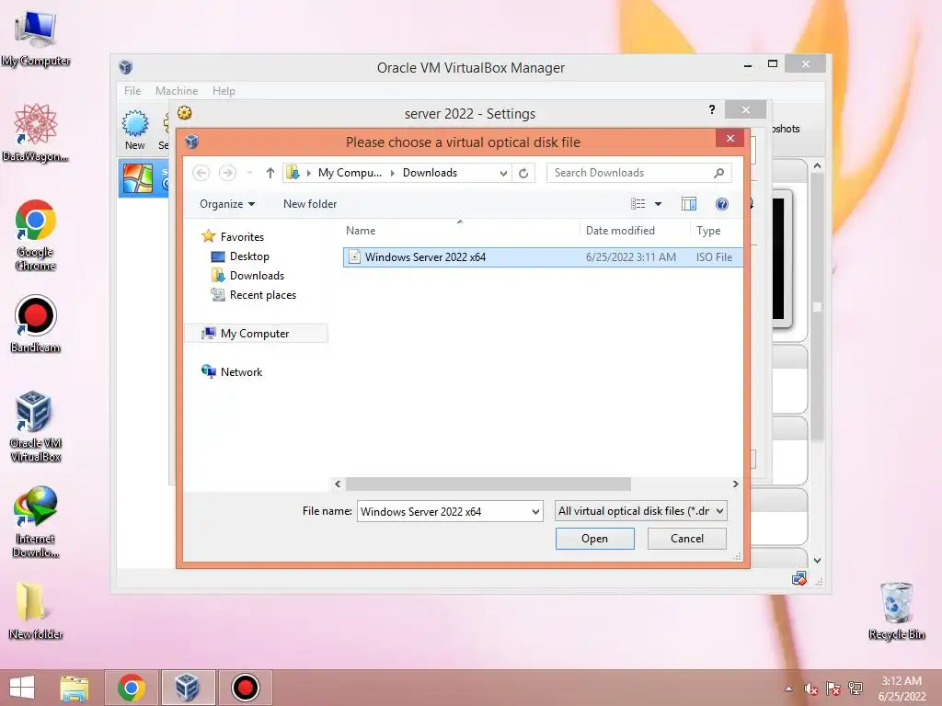Click VirtualBox Manager status bar network icon

click(x=799, y=579)
